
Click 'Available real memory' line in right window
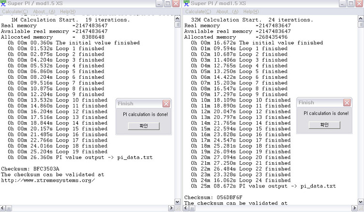pos(237,31)
